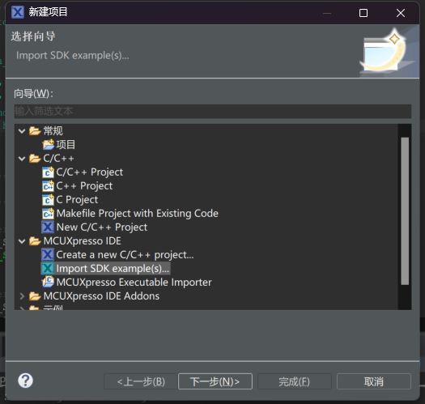Click the Makefile Project with Existing Code icon
The image size is (425, 404).
(x=48, y=214)
